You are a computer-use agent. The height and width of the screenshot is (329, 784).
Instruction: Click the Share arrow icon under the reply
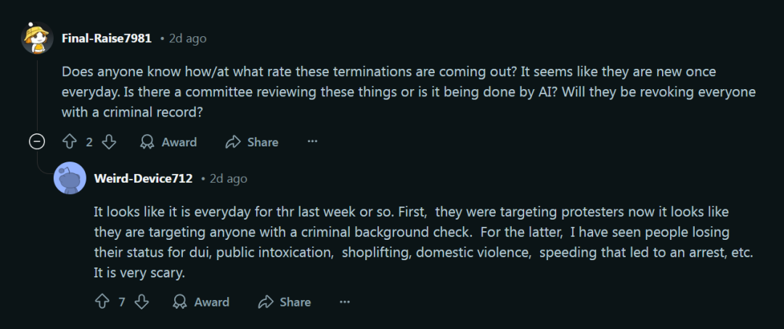coord(266,301)
